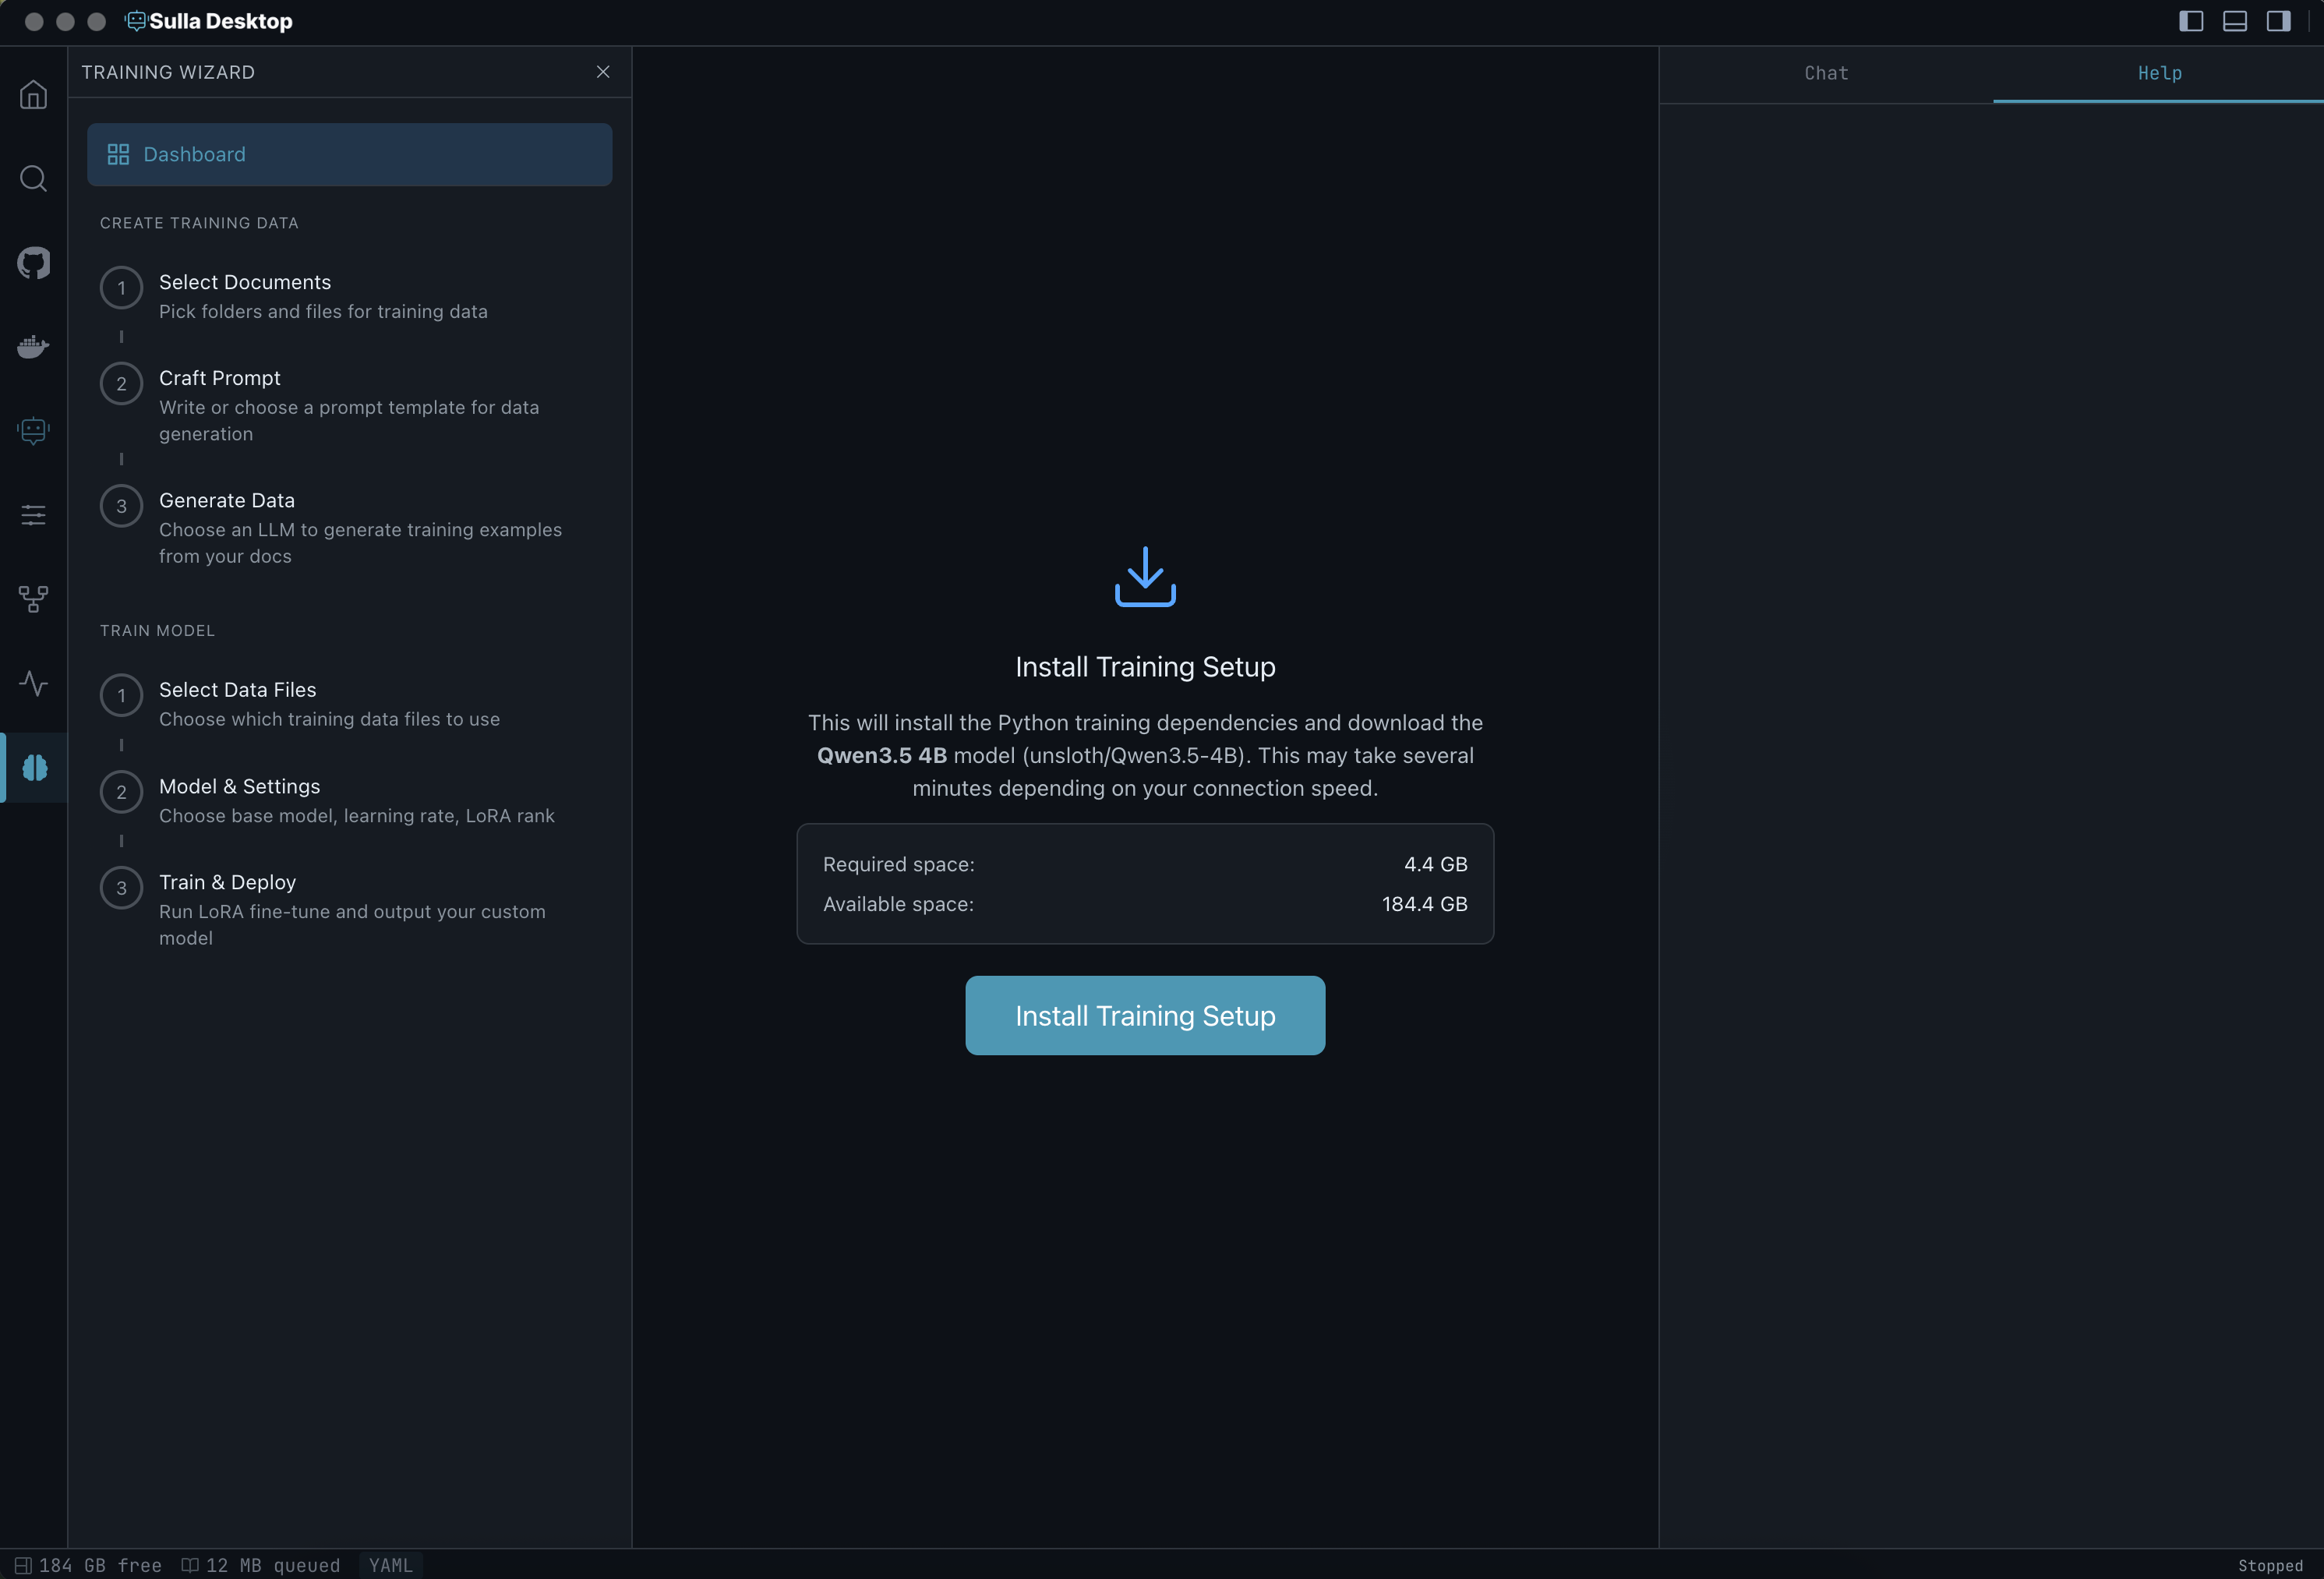The image size is (2324, 1579).
Task: Open the workflow nodes sidebar icon
Action: [33, 599]
